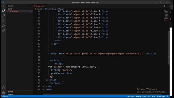Image resolution: width=174 pixels, height=98 pixels.
Task: Click script in the breadcrumb path
Action: (x=62, y=9)
